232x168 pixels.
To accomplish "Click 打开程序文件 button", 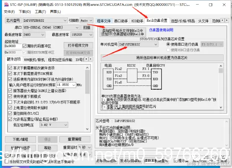I will pos(78,45).
